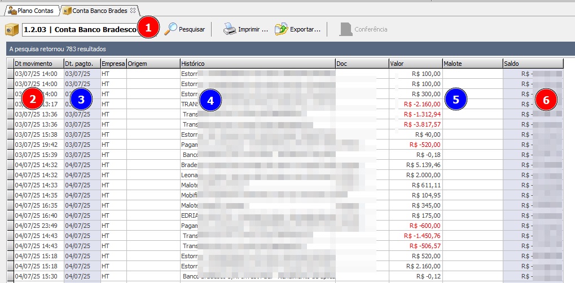575x283 pixels.
Task: Sort by the Valor column header
Action: pyautogui.click(x=415, y=64)
